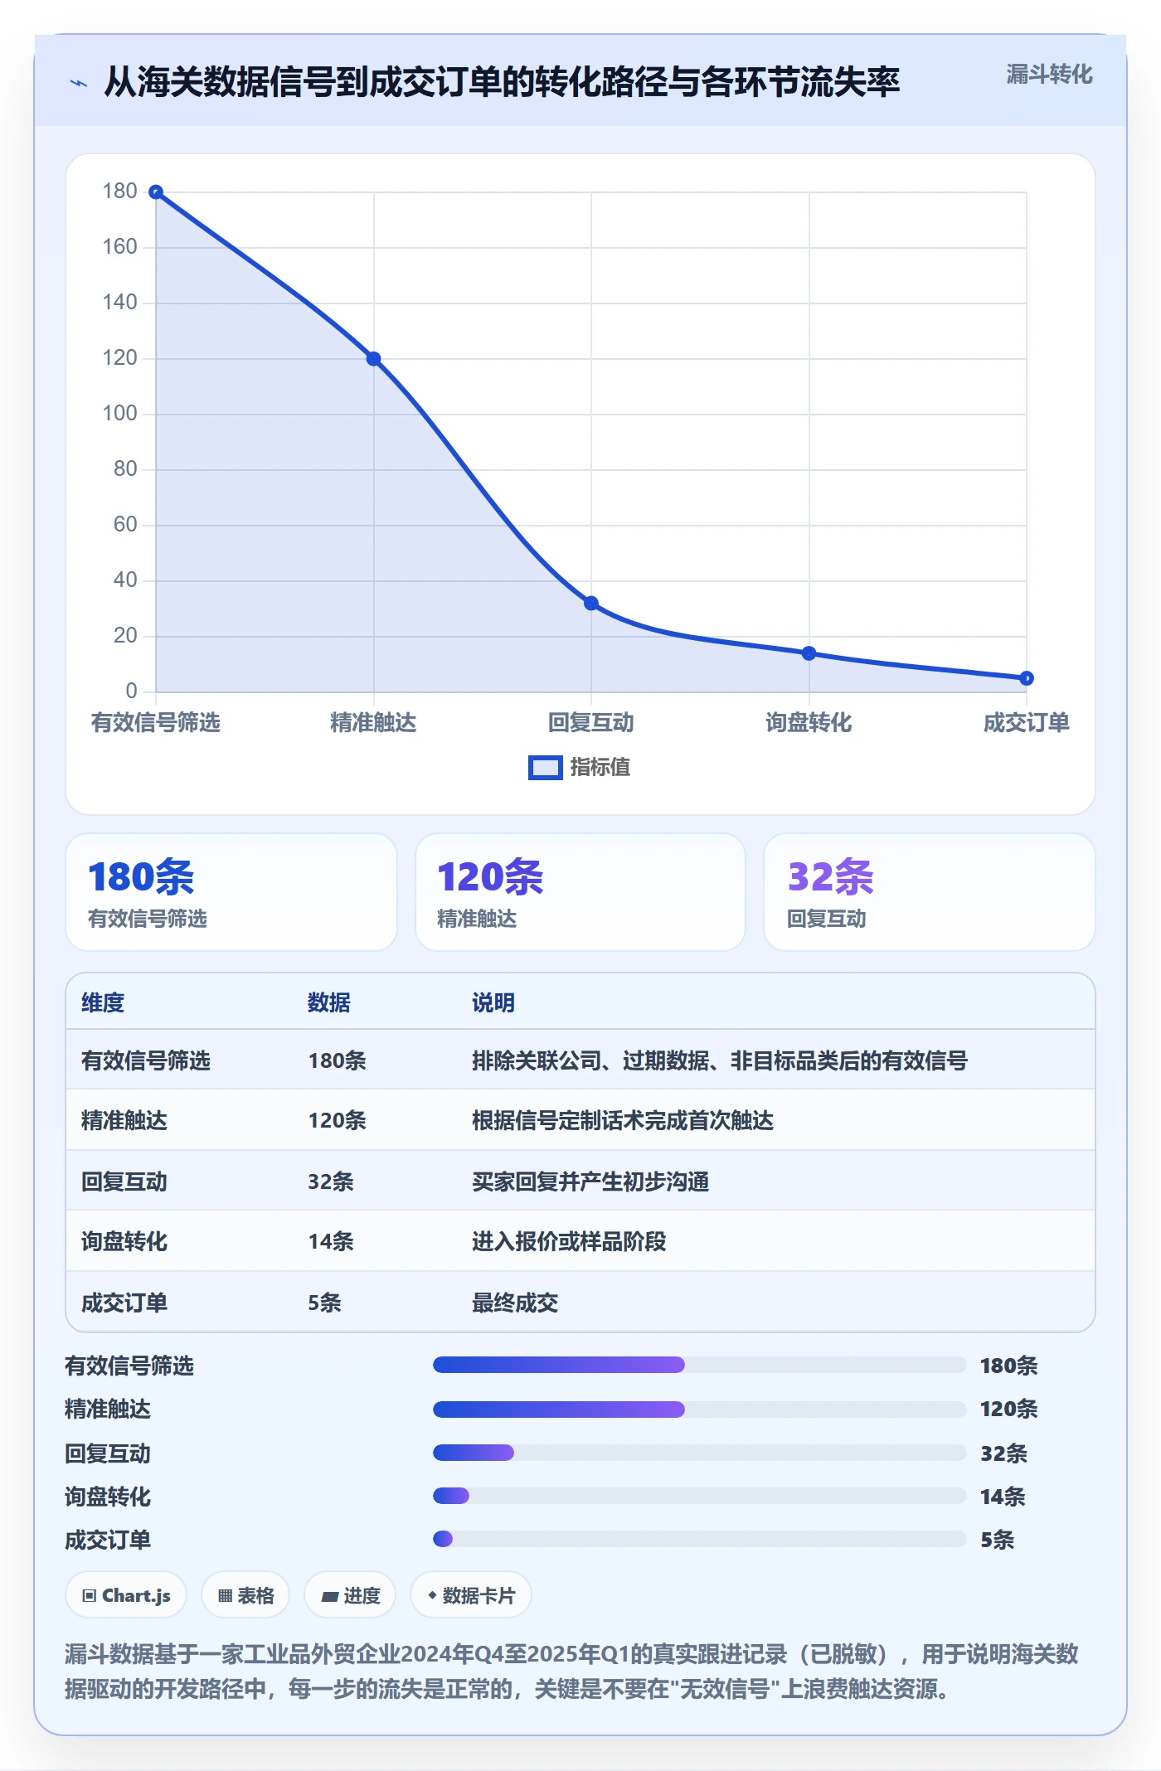
Task: Select the Chart.js tag
Action: click(126, 1595)
